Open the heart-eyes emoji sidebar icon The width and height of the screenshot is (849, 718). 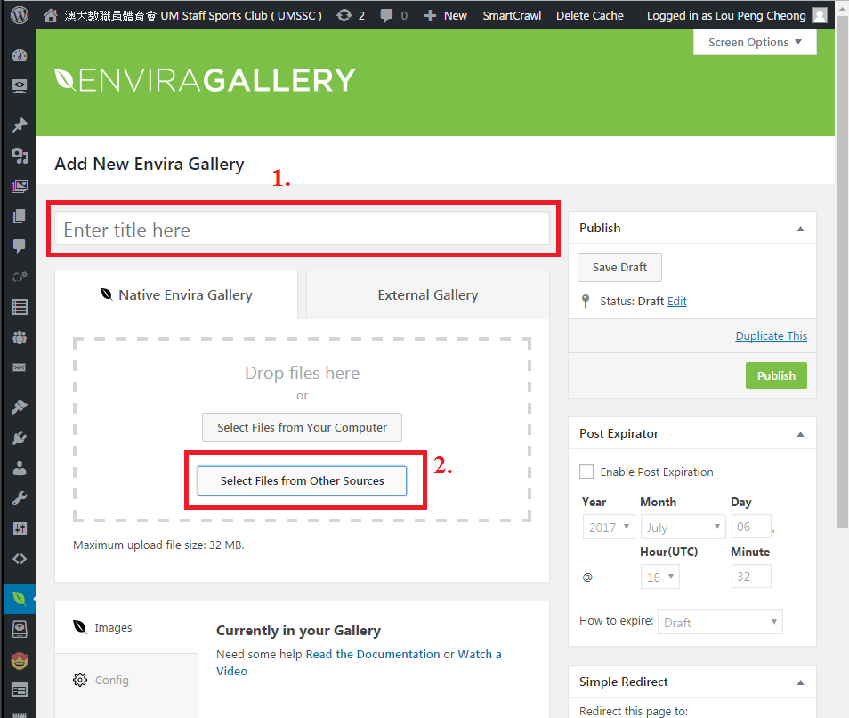pos(20,660)
